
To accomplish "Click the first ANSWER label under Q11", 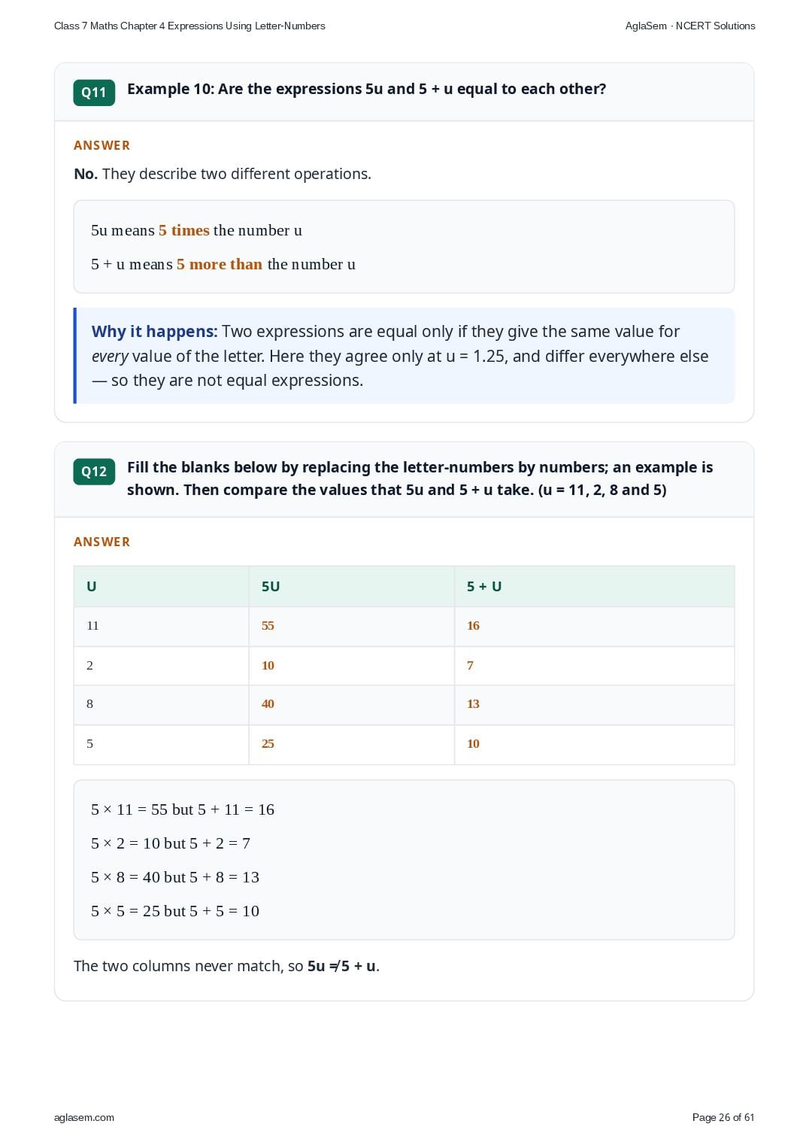I will point(102,145).
